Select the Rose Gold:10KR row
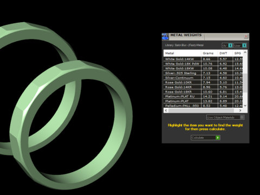 pyautogui.click(x=203, y=82)
